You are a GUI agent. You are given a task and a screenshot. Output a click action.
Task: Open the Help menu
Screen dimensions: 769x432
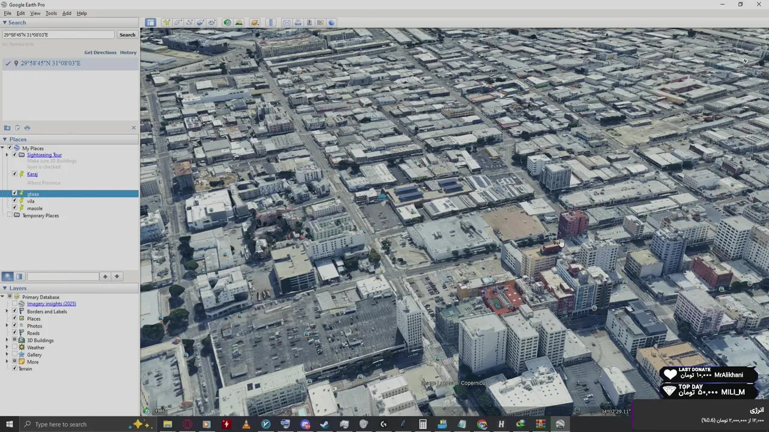(x=82, y=13)
